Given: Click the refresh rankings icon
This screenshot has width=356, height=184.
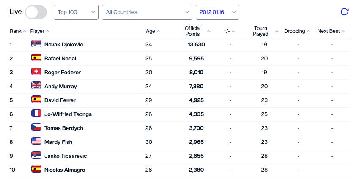Looking at the screenshot, I should [344, 12].
